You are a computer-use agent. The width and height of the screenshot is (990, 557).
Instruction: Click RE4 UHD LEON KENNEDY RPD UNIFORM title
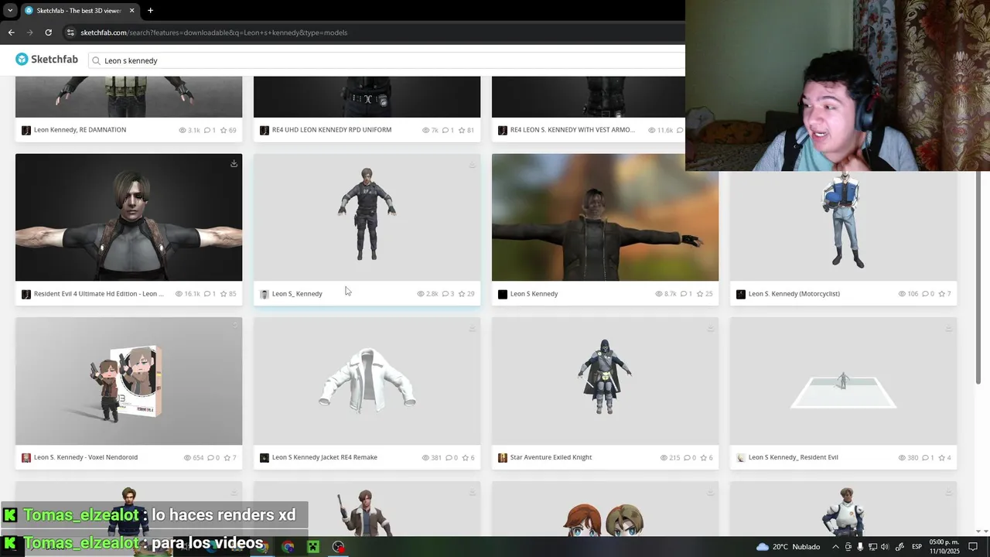coord(332,130)
